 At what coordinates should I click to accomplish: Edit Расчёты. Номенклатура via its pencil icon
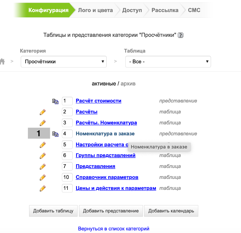click(43, 123)
